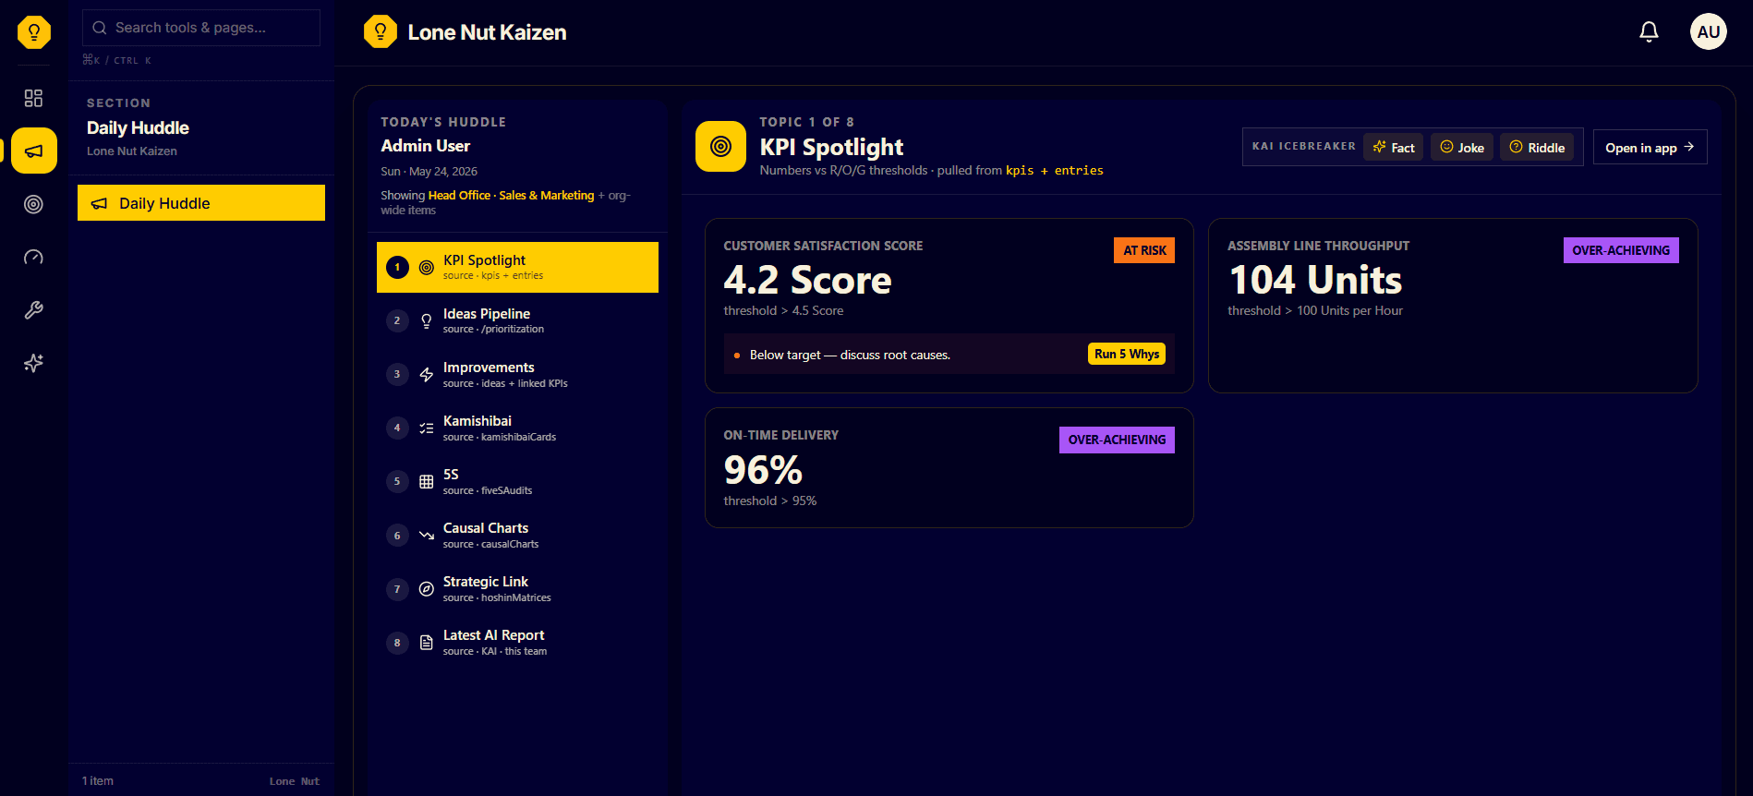
Task: Click the trending-down icon beside Causal Charts
Action: tap(426, 535)
